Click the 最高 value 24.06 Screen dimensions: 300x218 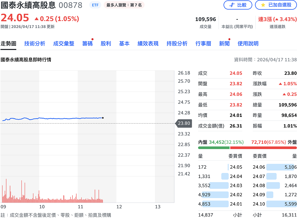point(236,94)
